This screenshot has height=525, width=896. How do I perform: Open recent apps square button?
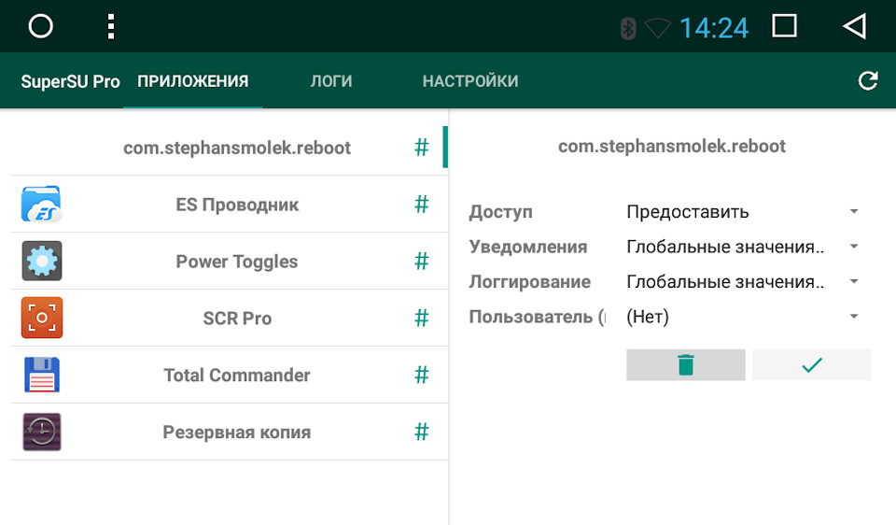pos(785,26)
